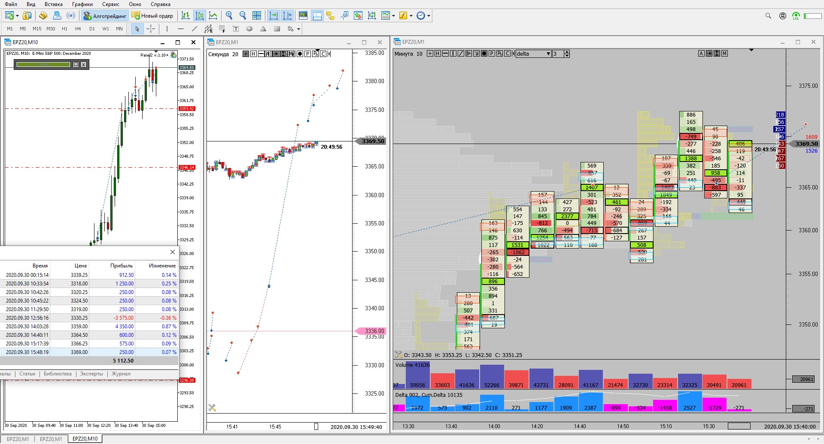This screenshot has width=824, height=444.
Task: Open the Profiles icon in the toolbar
Action: [x=27, y=16]
